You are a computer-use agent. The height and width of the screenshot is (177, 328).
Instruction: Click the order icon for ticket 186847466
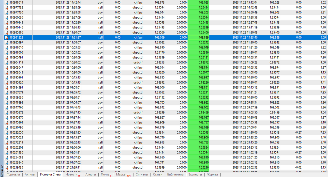click(x=6, y=107)
